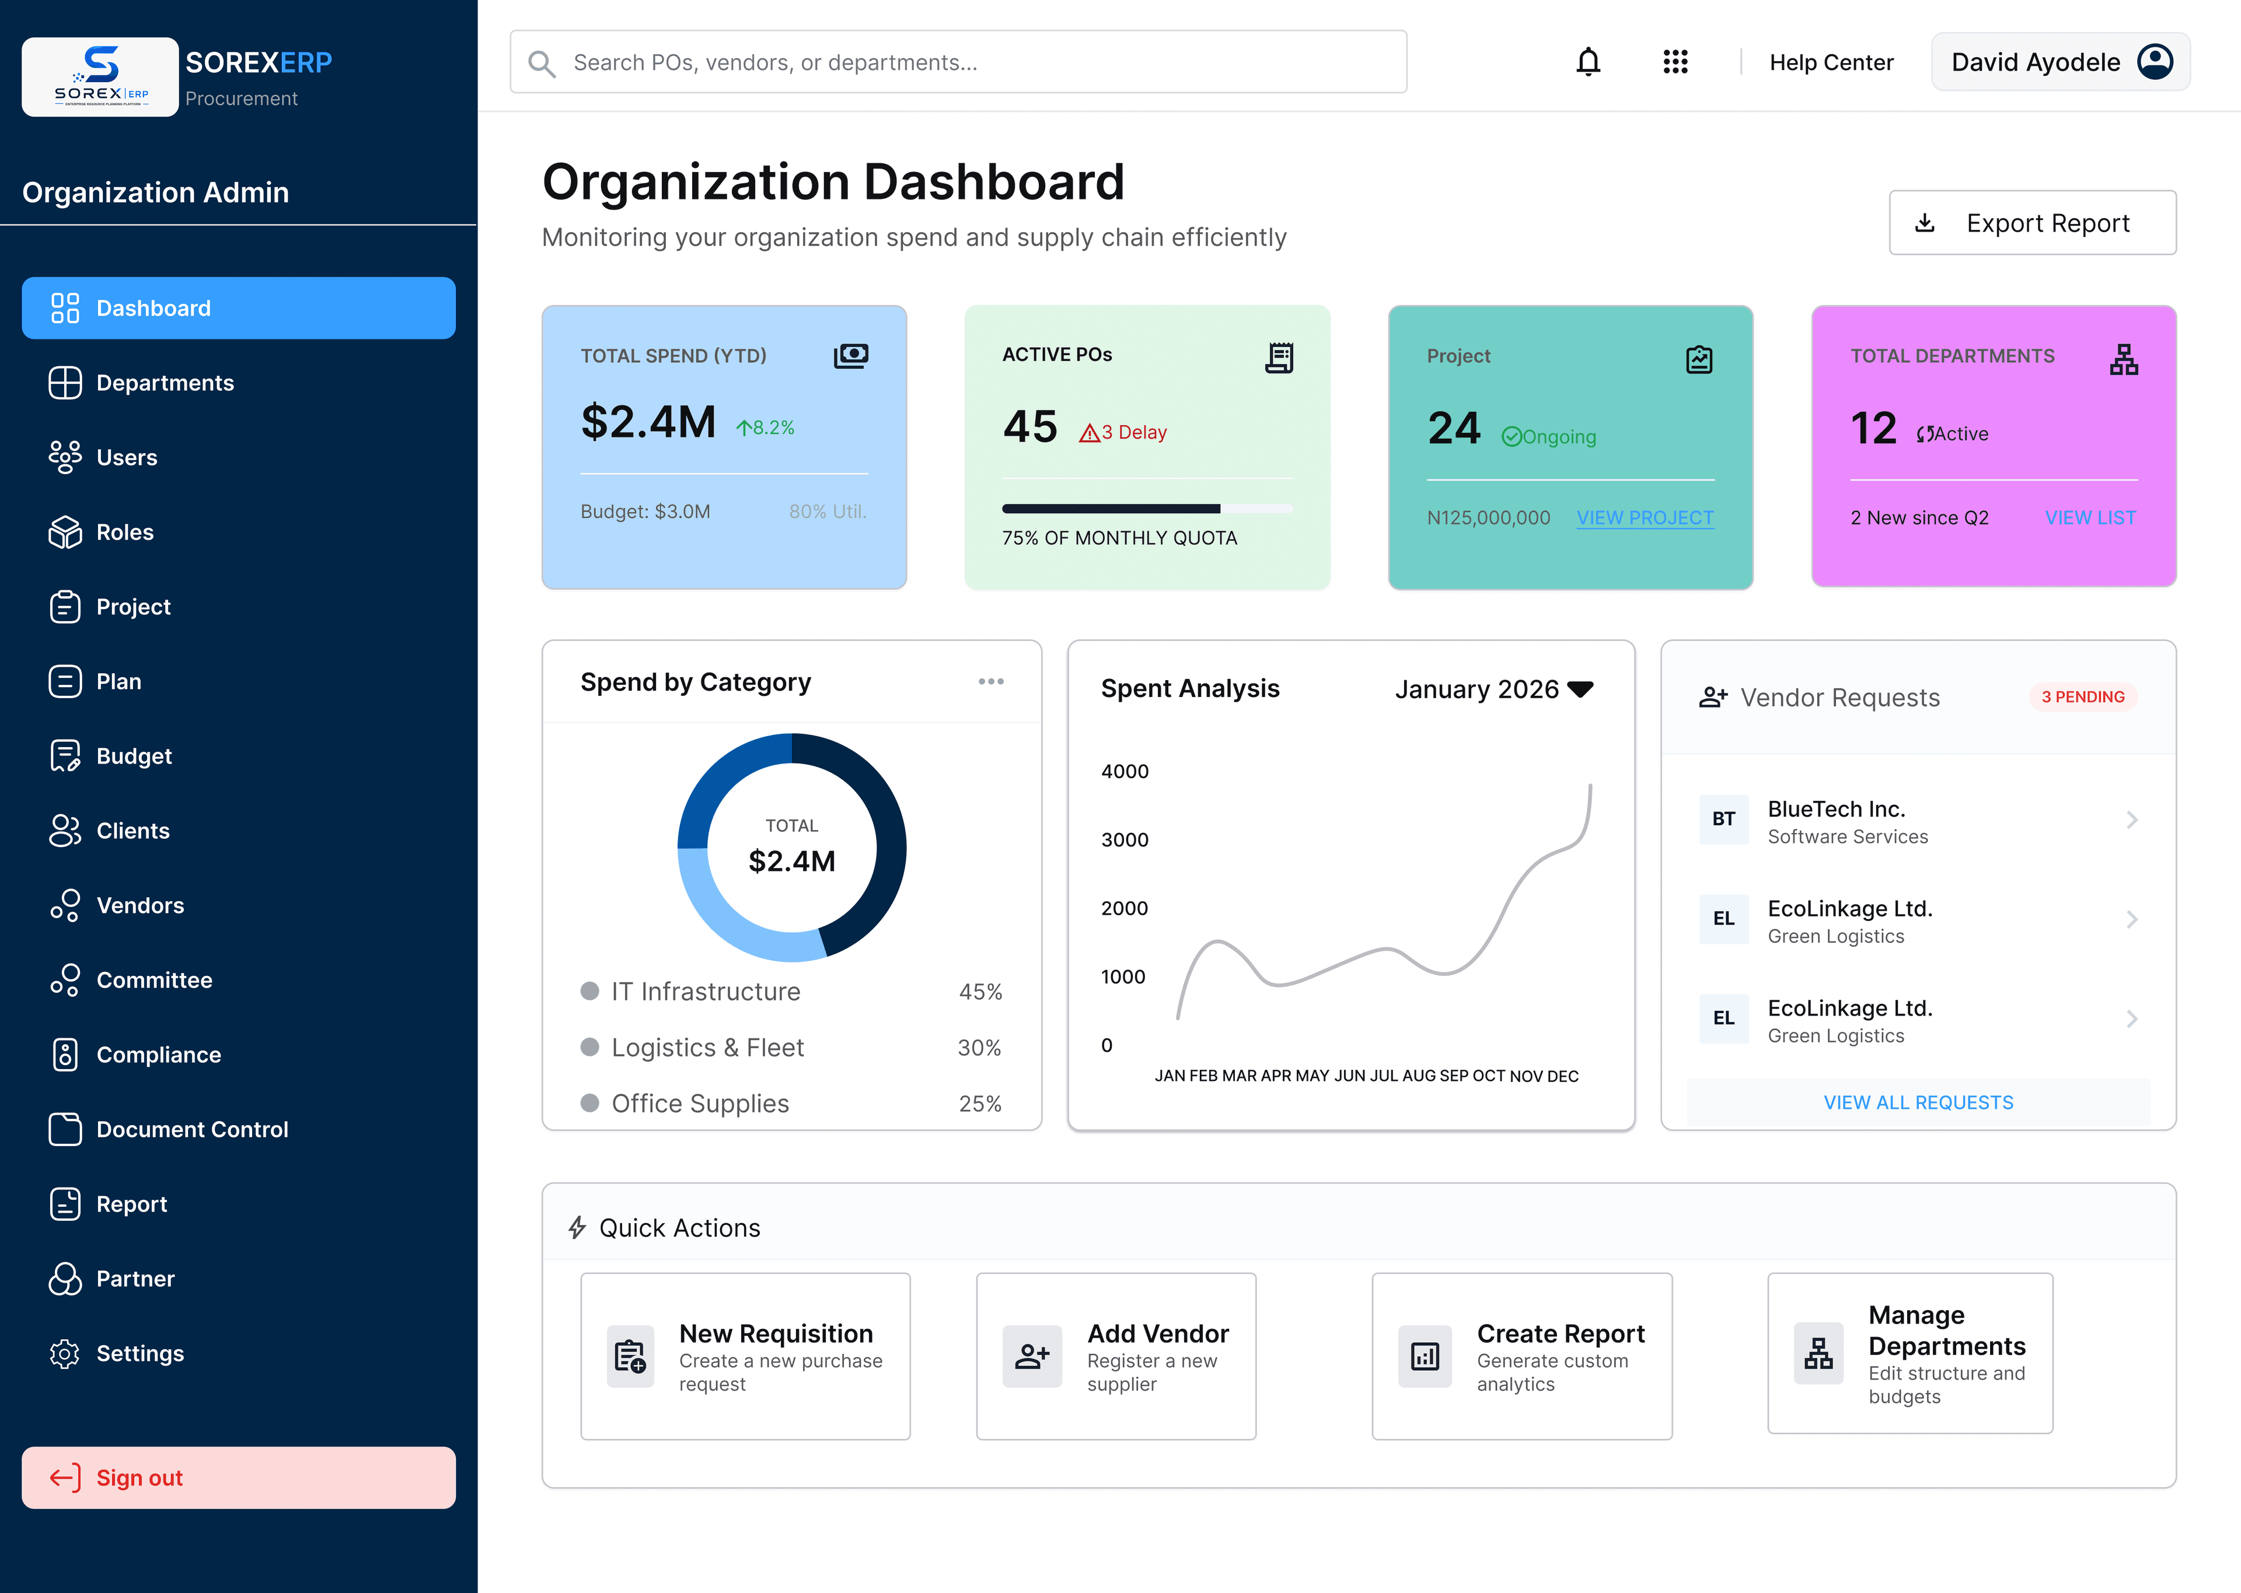Click the Compliance badge icon in sidebar
This screenshot has width=2241, height=1593.
(x=65, y=1055)
